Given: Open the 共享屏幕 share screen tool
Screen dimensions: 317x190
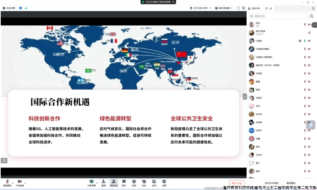Looking at the screenshot, I should (91, 183).
